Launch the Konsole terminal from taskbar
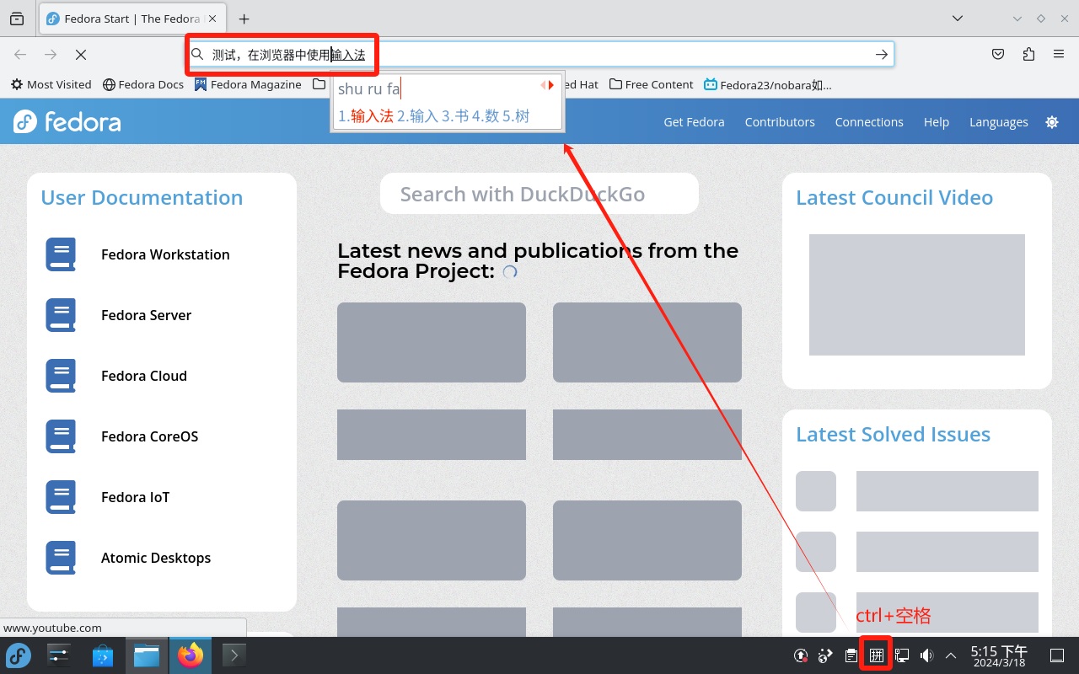 tap(234, 655)
